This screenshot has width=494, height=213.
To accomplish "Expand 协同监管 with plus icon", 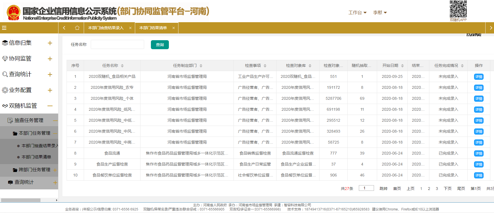I will tap(50, 59).
